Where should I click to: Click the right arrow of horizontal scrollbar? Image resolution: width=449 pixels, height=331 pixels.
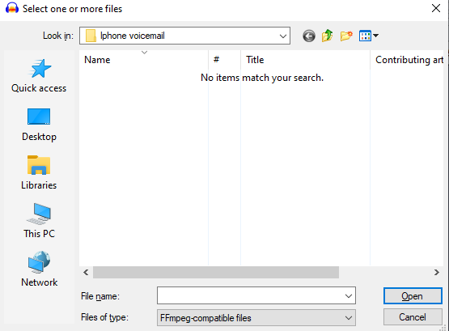[436, 272]
